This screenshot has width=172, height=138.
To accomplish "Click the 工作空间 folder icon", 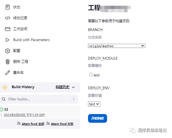I will (x=7, y=29).
